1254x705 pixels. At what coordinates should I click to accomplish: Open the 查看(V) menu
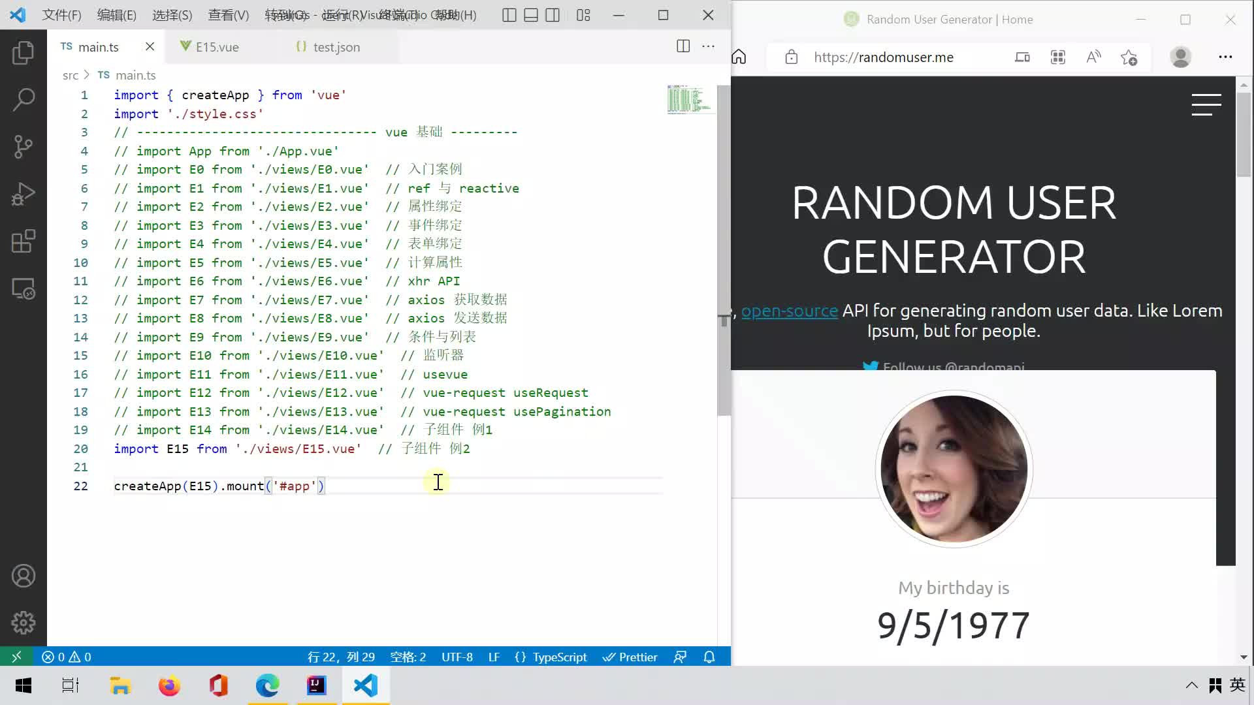click(x=228, y=15)
